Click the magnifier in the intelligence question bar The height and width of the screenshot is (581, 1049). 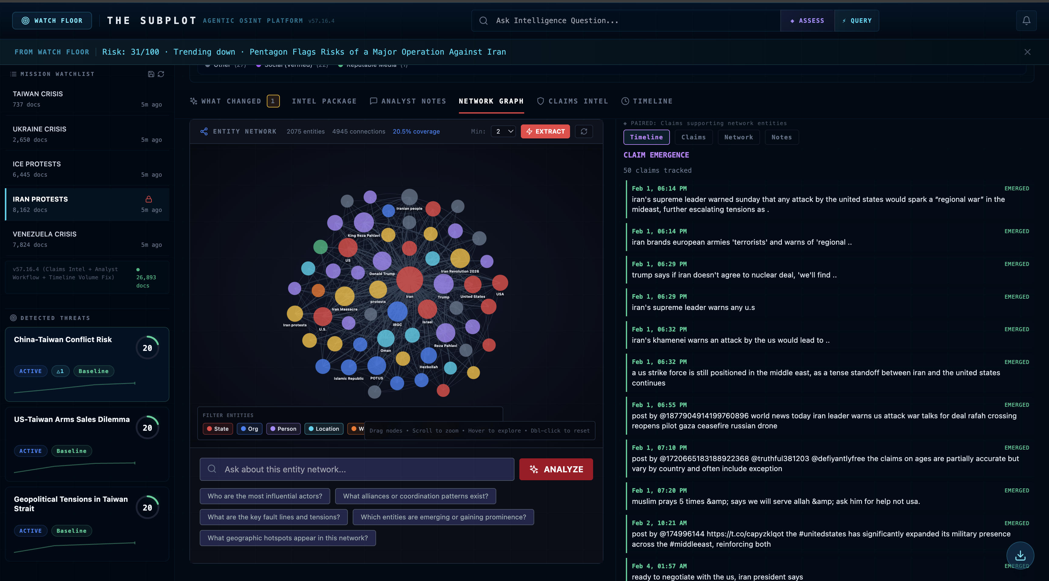[x=483, y=20]
